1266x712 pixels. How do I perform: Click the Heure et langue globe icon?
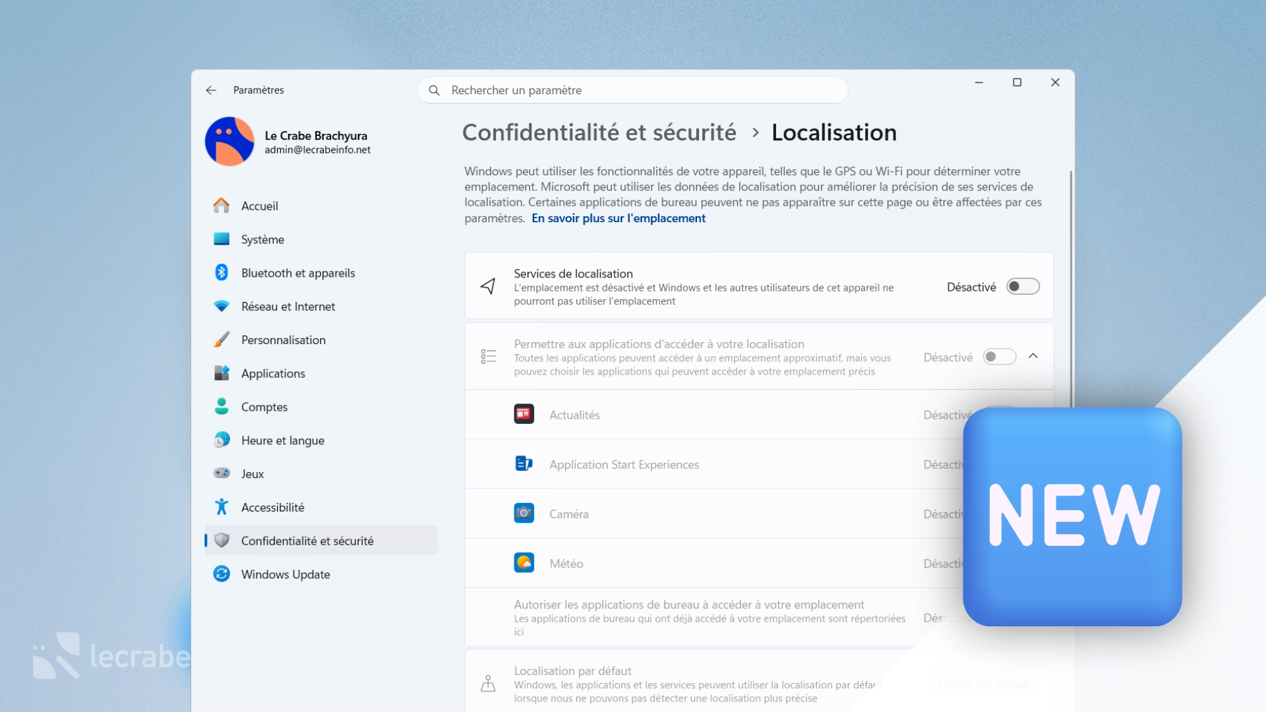pos(222,440)
